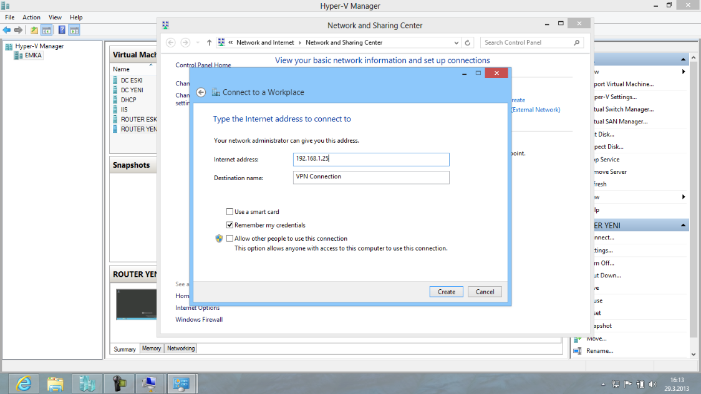Image resolution: width=701 pixels, height=394 pixels.
Task: Collapse the upper Actions pane section
Action: coord(683,59)
